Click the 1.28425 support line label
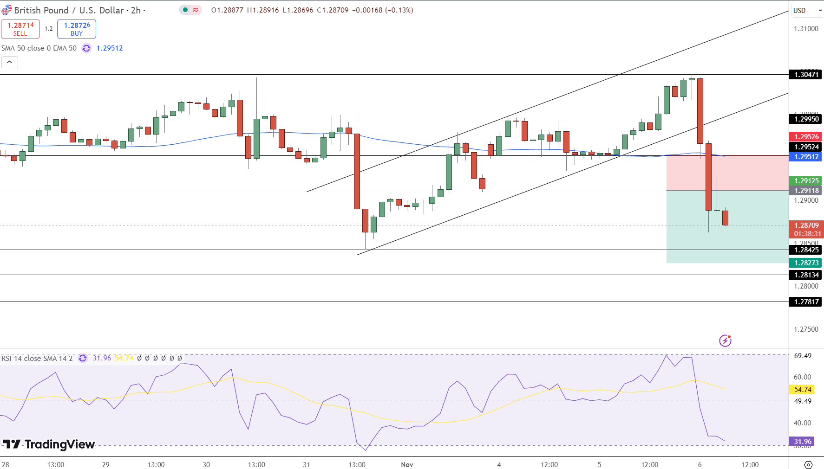Image resolution: width=824 pixels, height=469 pixels. pos(806,250)
